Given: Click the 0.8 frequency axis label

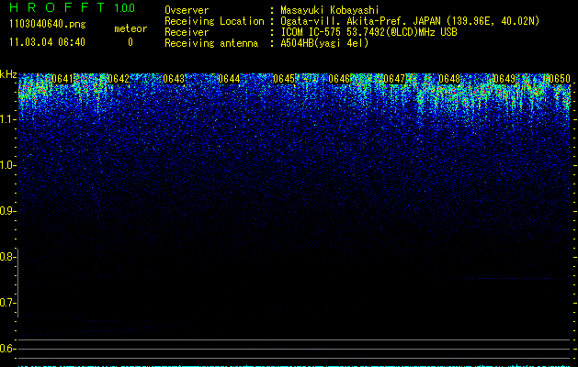Looking at the screenshot, I should (x=6, y=257).
